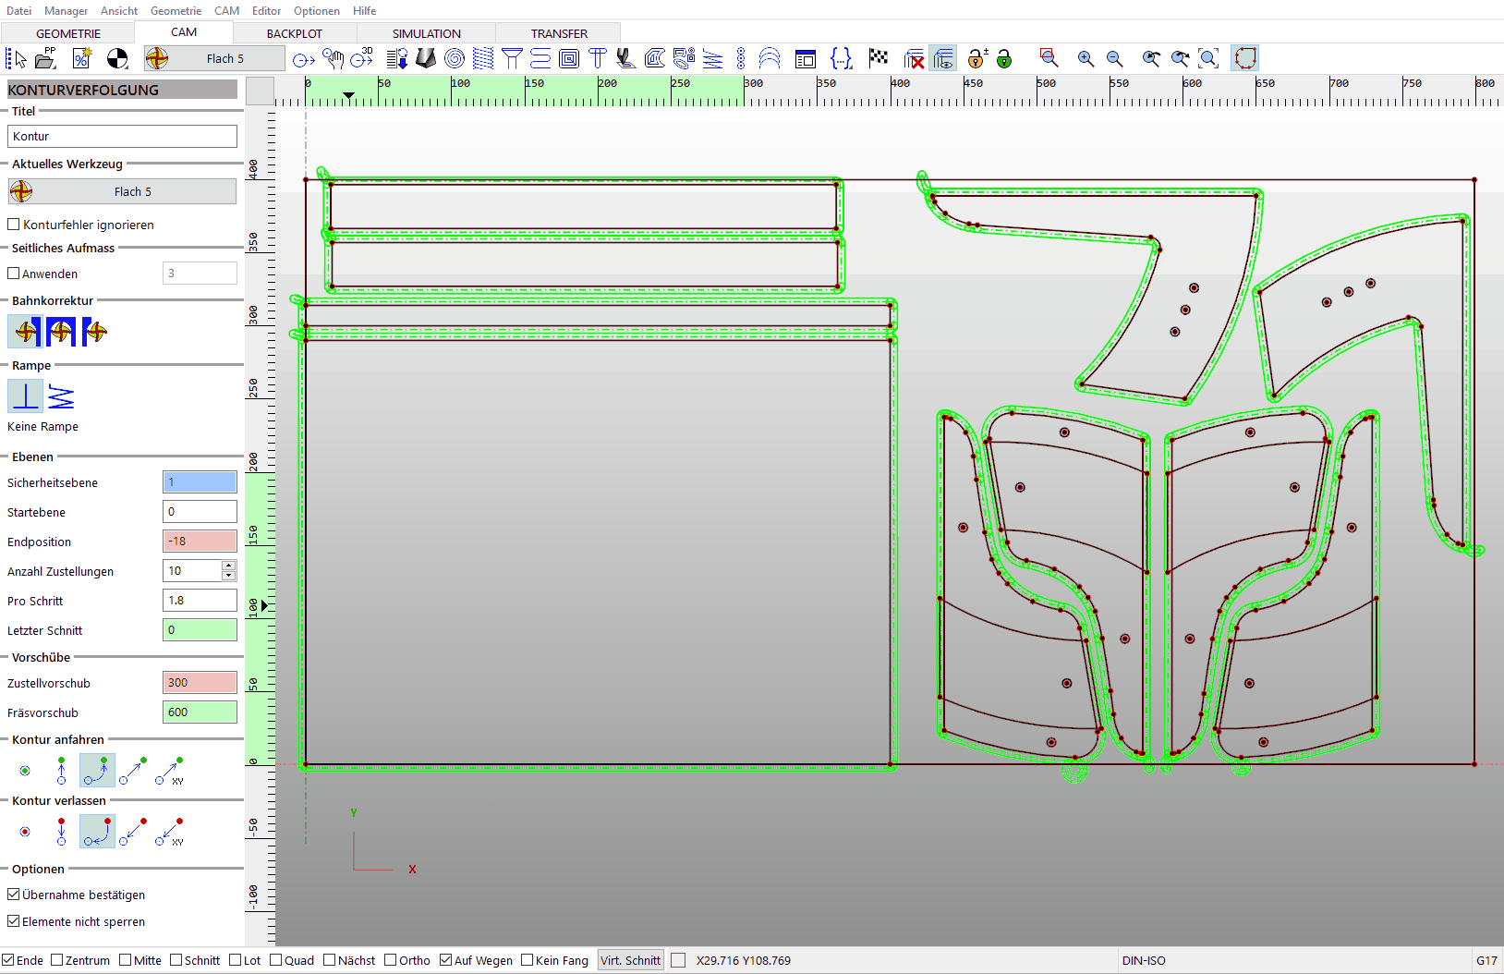Image resolution: width=1504 pixels, height=974 pixels.
Task: Click the delete toolpath icon with red X
Action: [x=914, y=58]
